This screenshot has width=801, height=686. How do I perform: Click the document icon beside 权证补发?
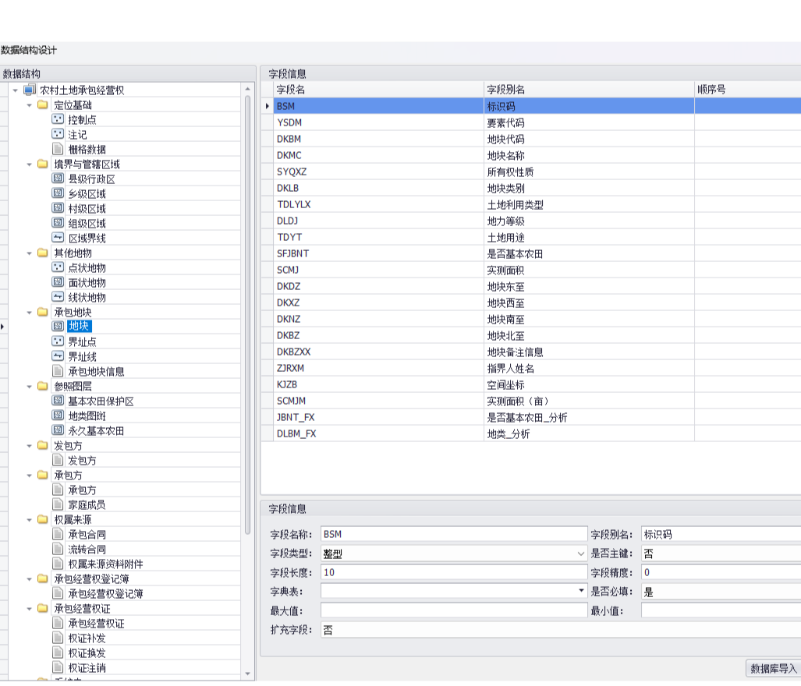pyautogui.click(x=58, y=638)
